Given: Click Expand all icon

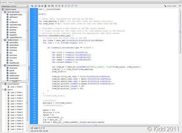Looking at the screenshot, I should pyautogui.click(x=63, y=6).
